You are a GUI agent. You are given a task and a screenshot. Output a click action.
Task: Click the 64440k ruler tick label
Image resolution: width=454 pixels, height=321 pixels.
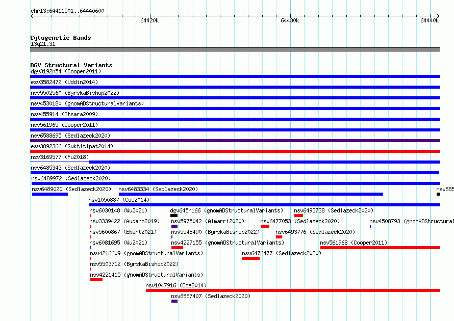(x=430, y=20)
